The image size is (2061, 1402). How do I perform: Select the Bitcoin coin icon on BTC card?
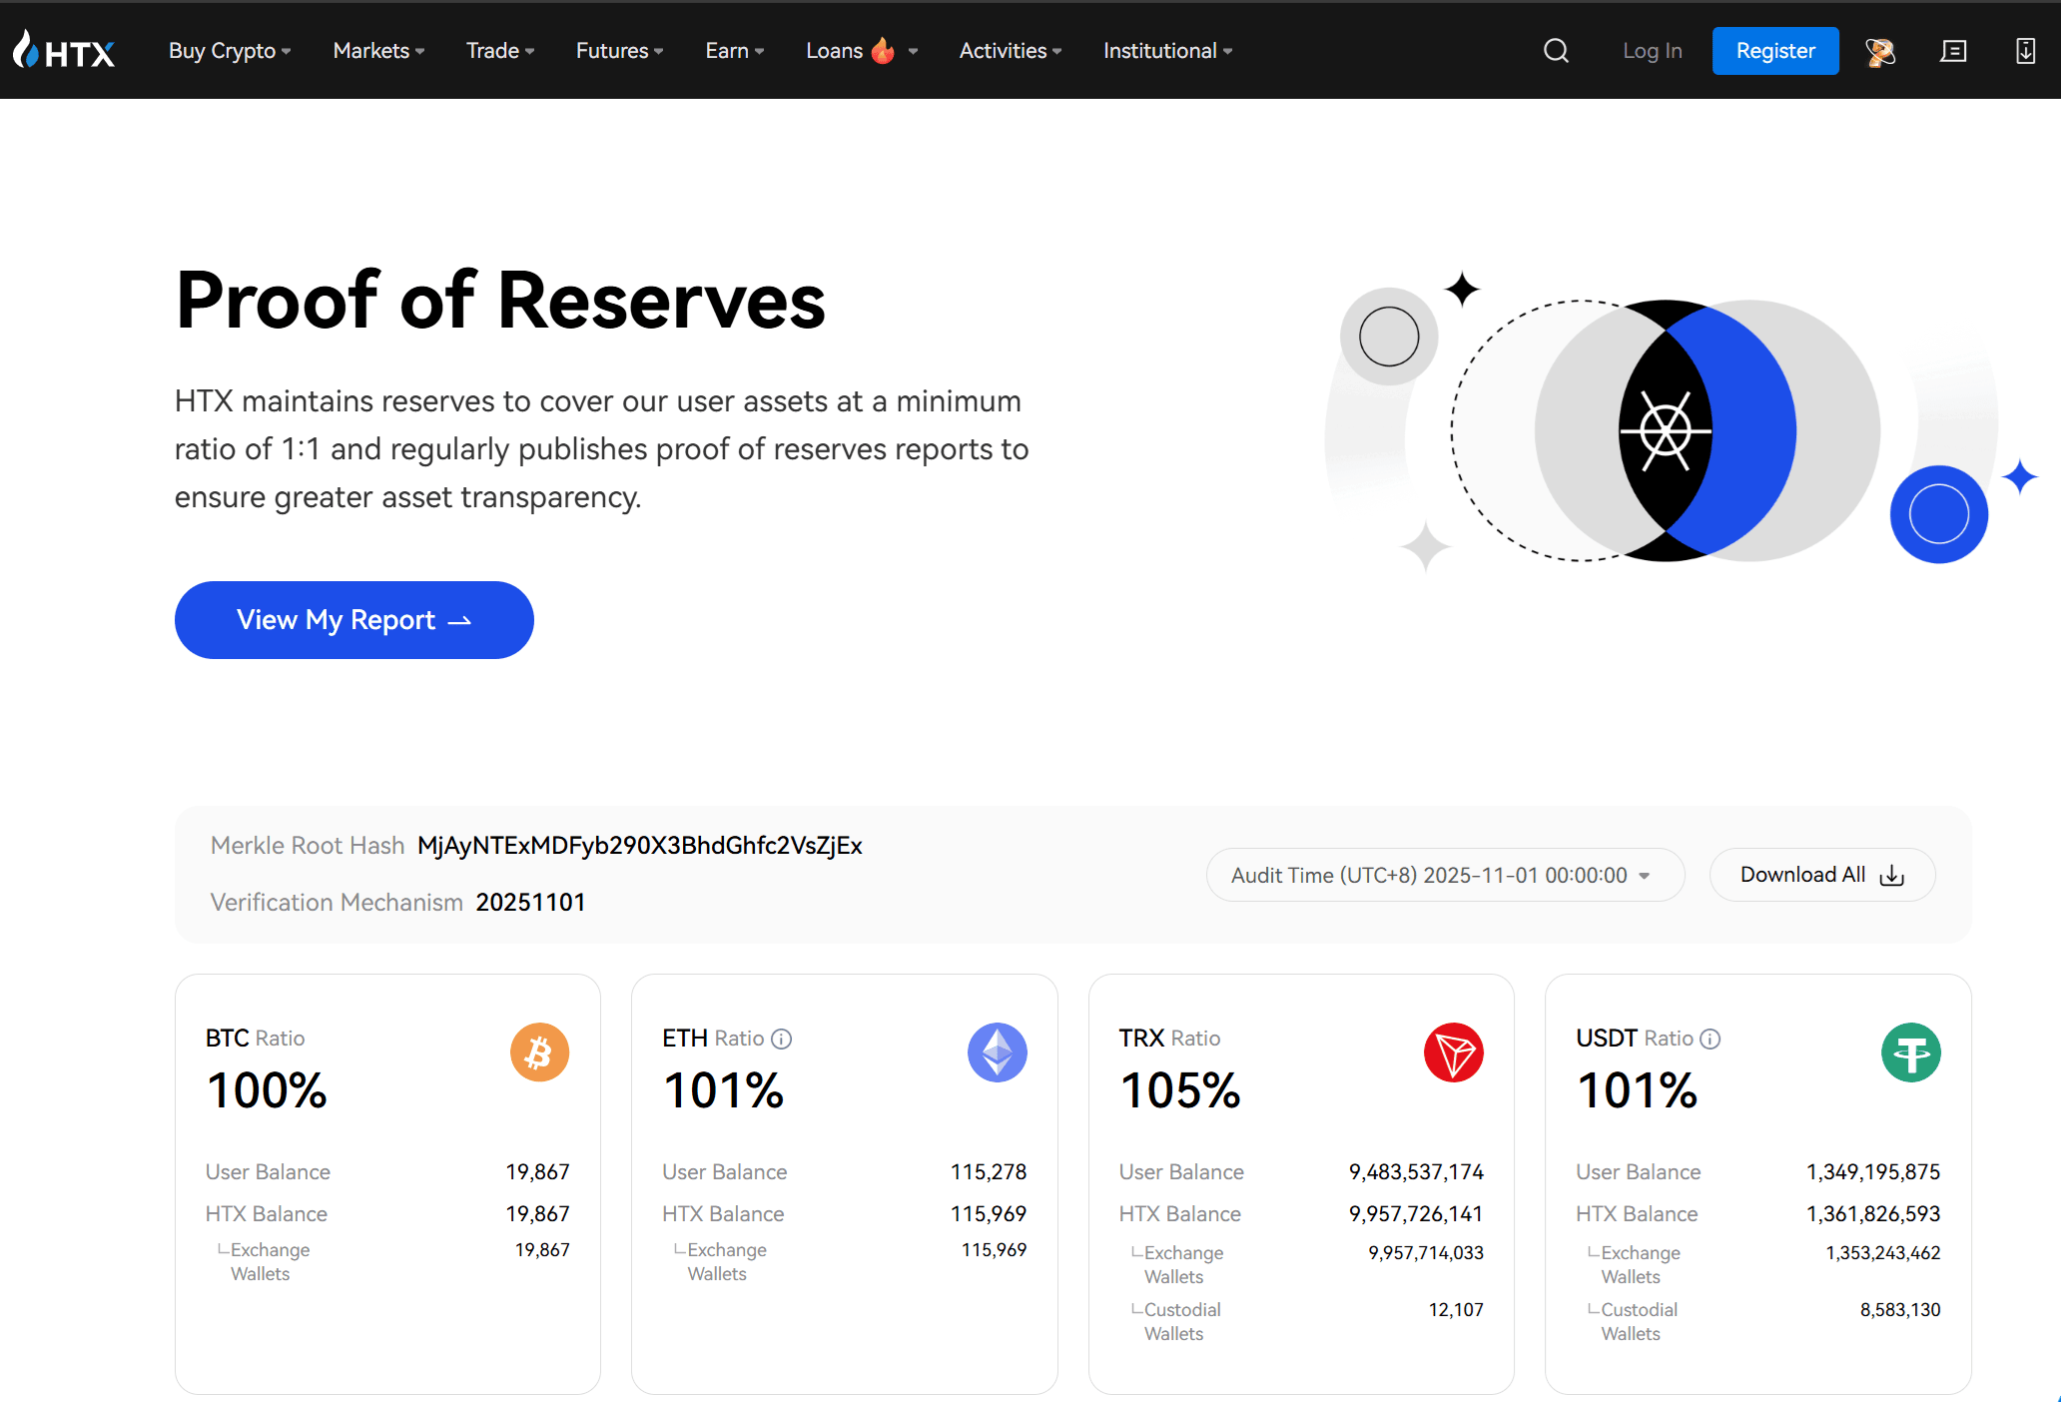point(539,1051)
